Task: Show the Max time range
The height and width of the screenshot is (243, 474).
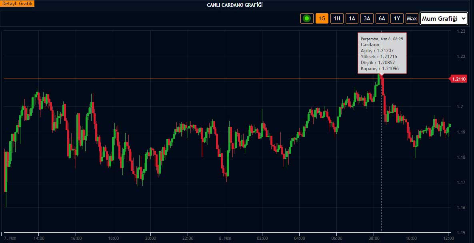Action: click(x=412, y=18)
